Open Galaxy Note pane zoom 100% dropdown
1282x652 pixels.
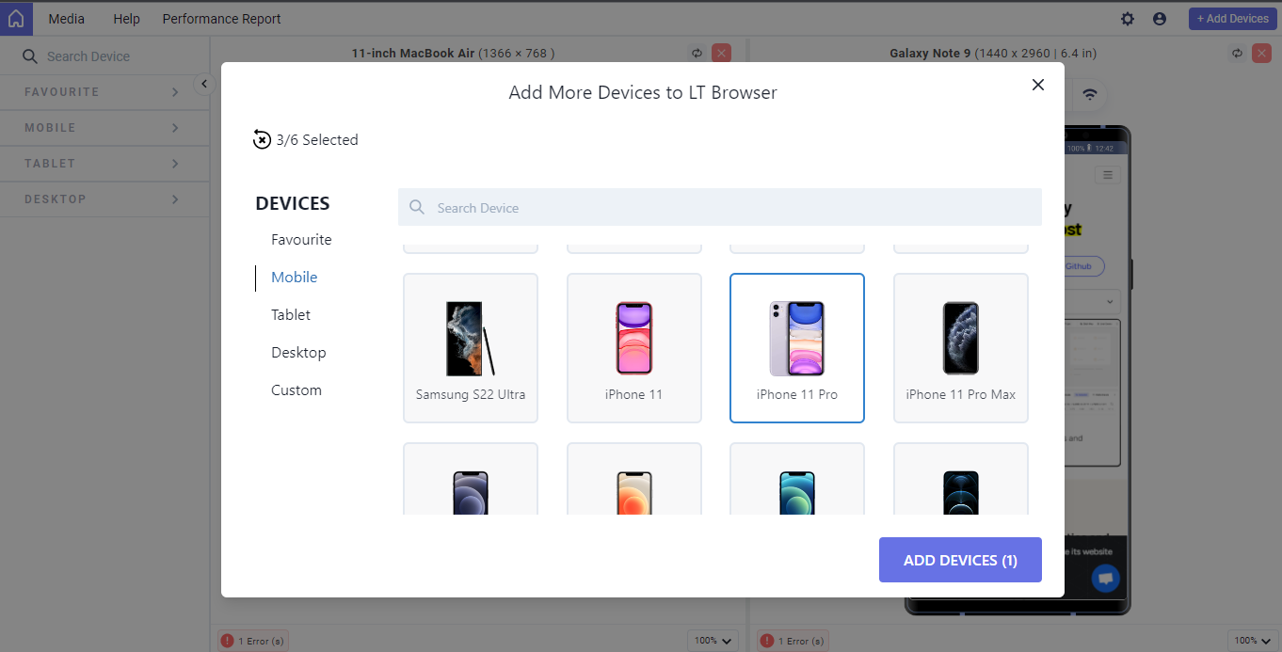point(1253,641)
